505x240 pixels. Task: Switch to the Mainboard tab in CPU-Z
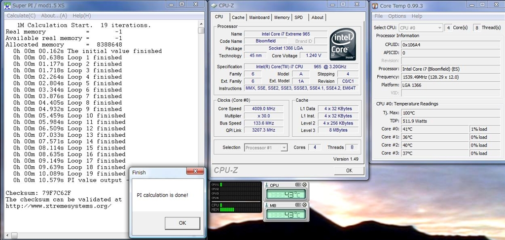tap(259, 18)
